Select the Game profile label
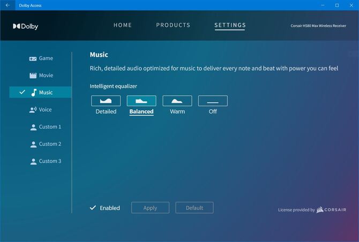The height and width of the screenshot is (242, 359). click(46, 58)
